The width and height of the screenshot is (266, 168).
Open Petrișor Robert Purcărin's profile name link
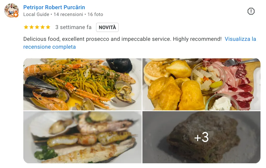click(x=54, y=7)
